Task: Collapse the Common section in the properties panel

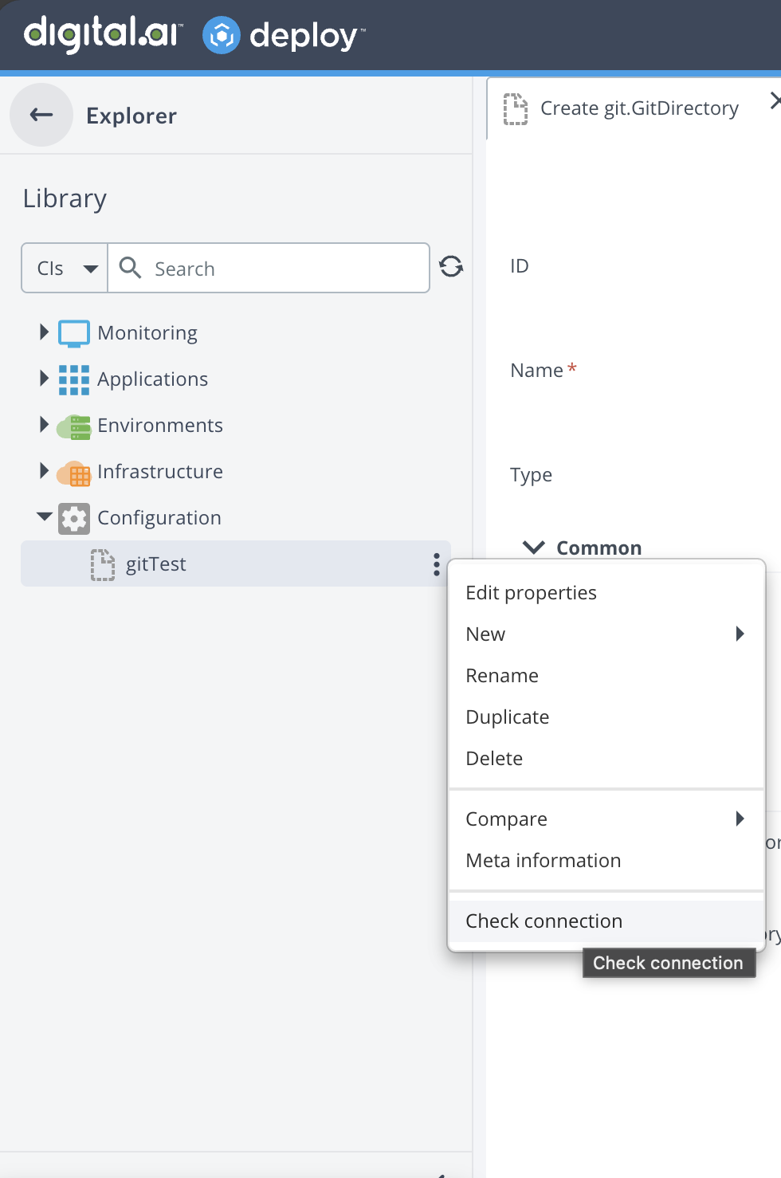Action: (x=533, y=548)
